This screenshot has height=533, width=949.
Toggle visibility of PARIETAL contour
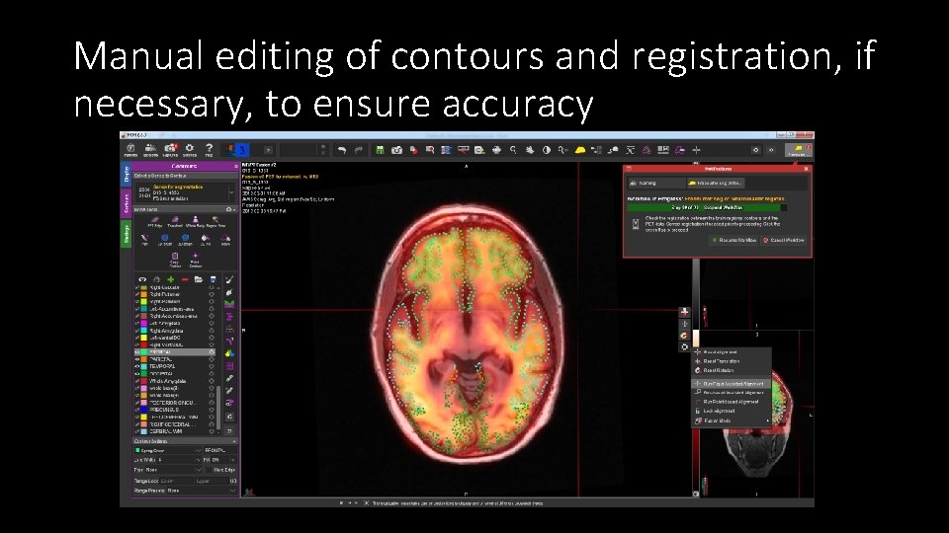pyautogui.click(x=137, y=359)
